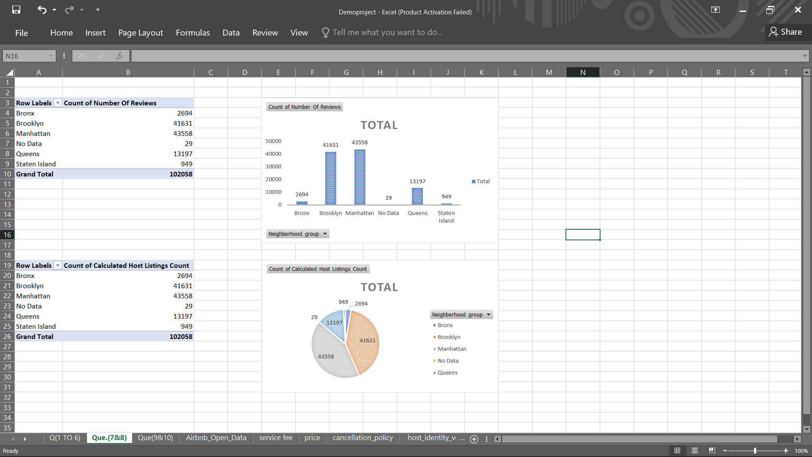Switch to the Airbnb_Open_Data sheet tab
Screen dimensions: 812x457
pos(216,438)
